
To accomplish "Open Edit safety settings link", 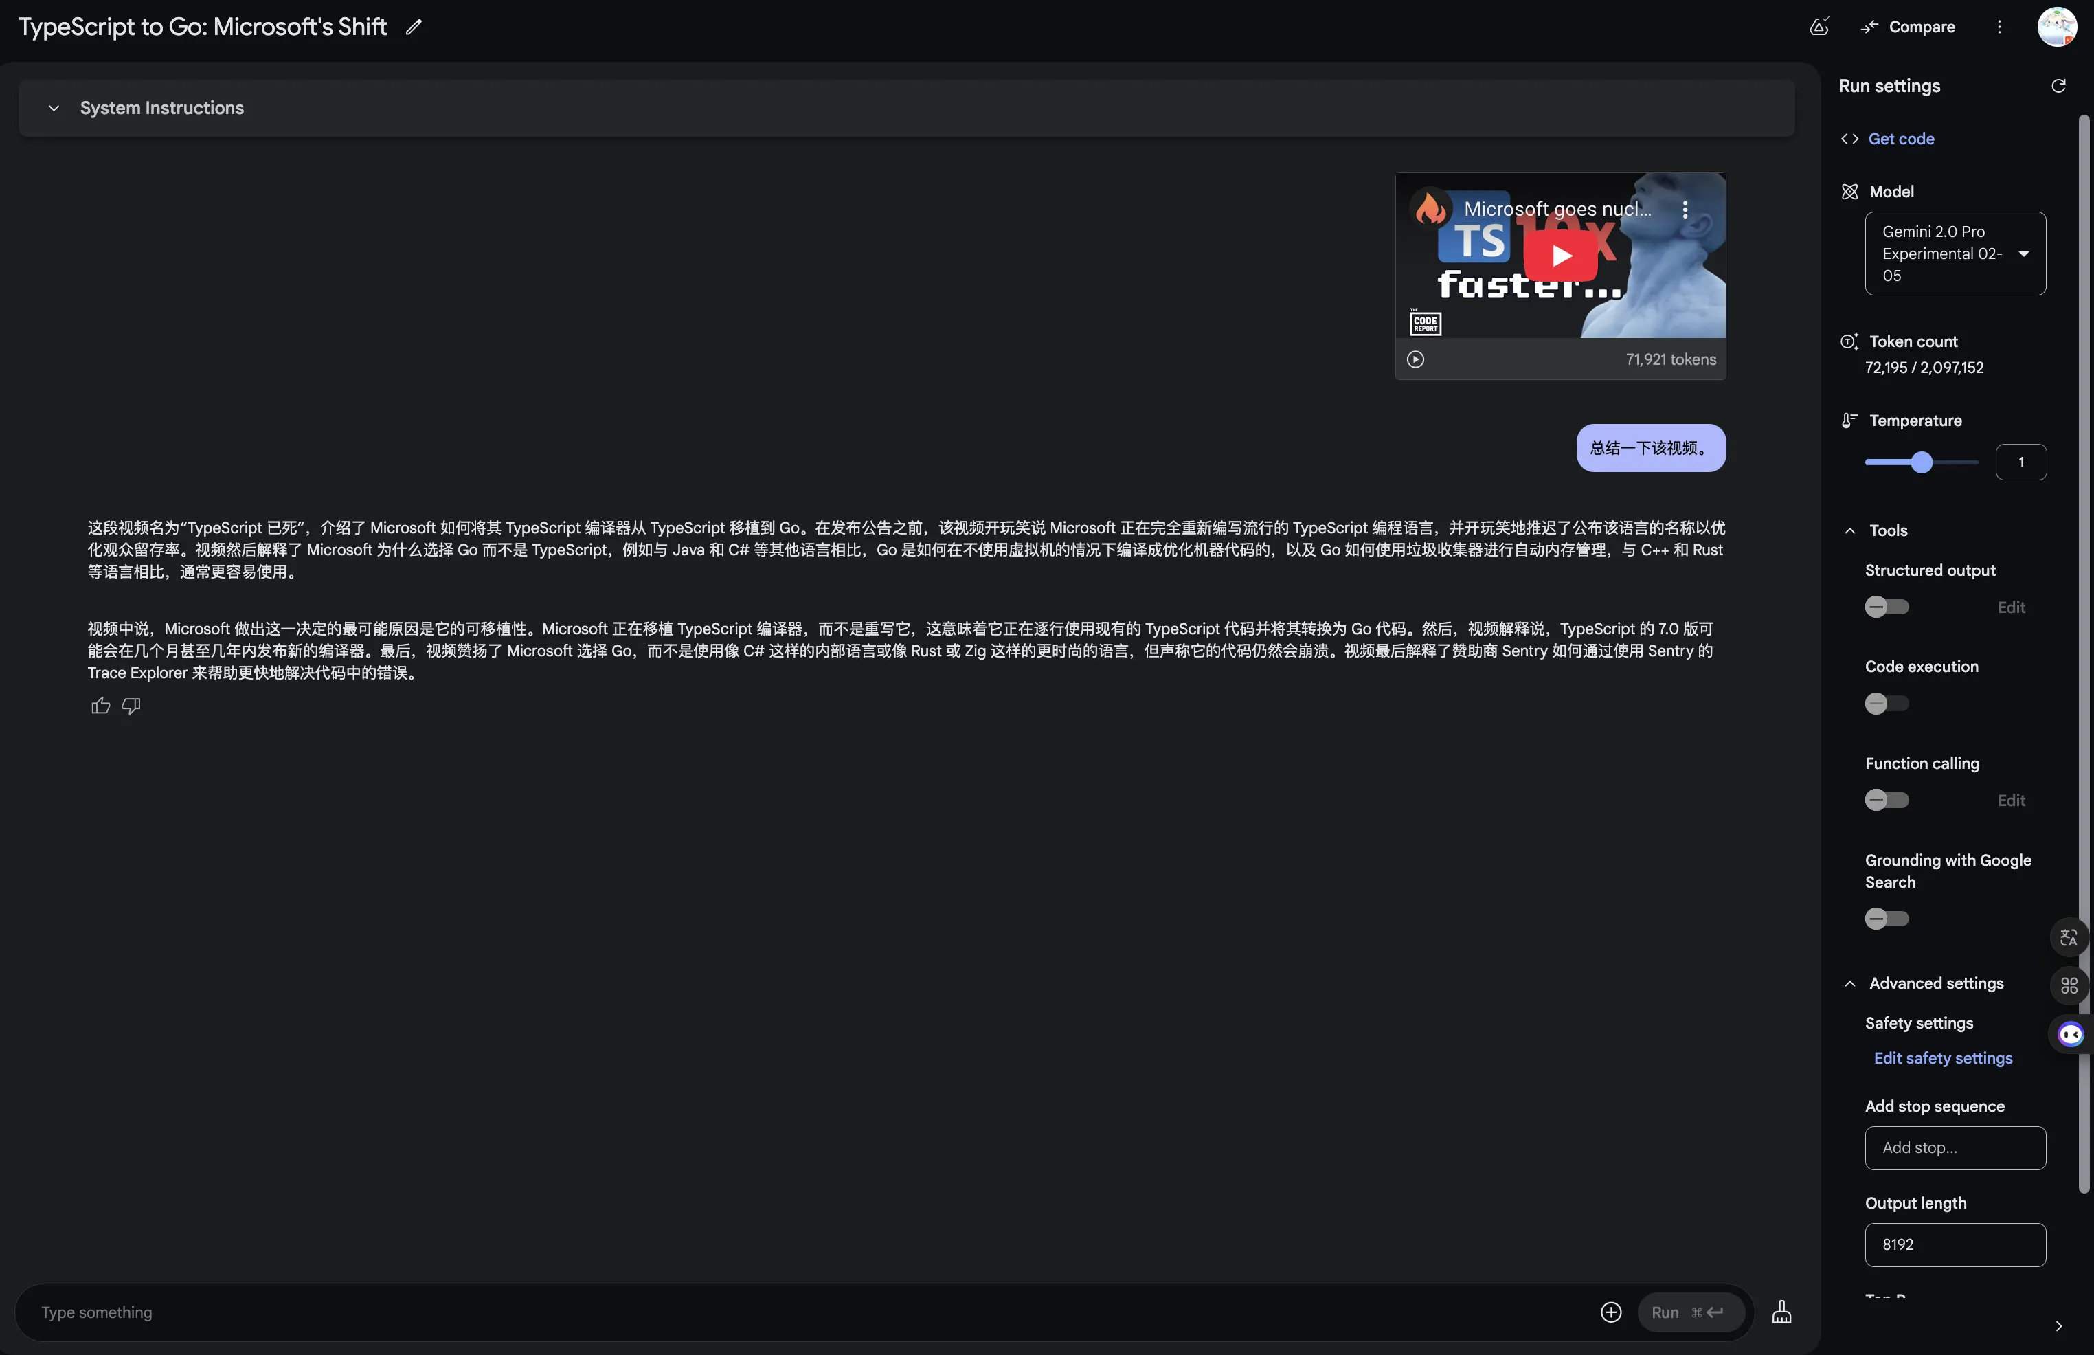I will click(1943, 1058).
